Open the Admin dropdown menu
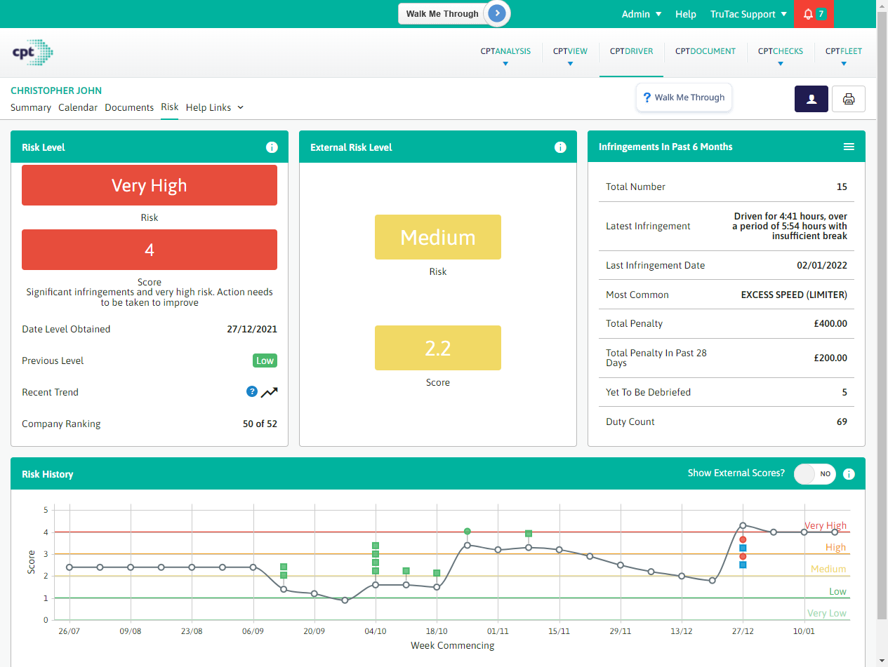The height and width of the screenshot is (667, 888). click(x=641, y=13)
